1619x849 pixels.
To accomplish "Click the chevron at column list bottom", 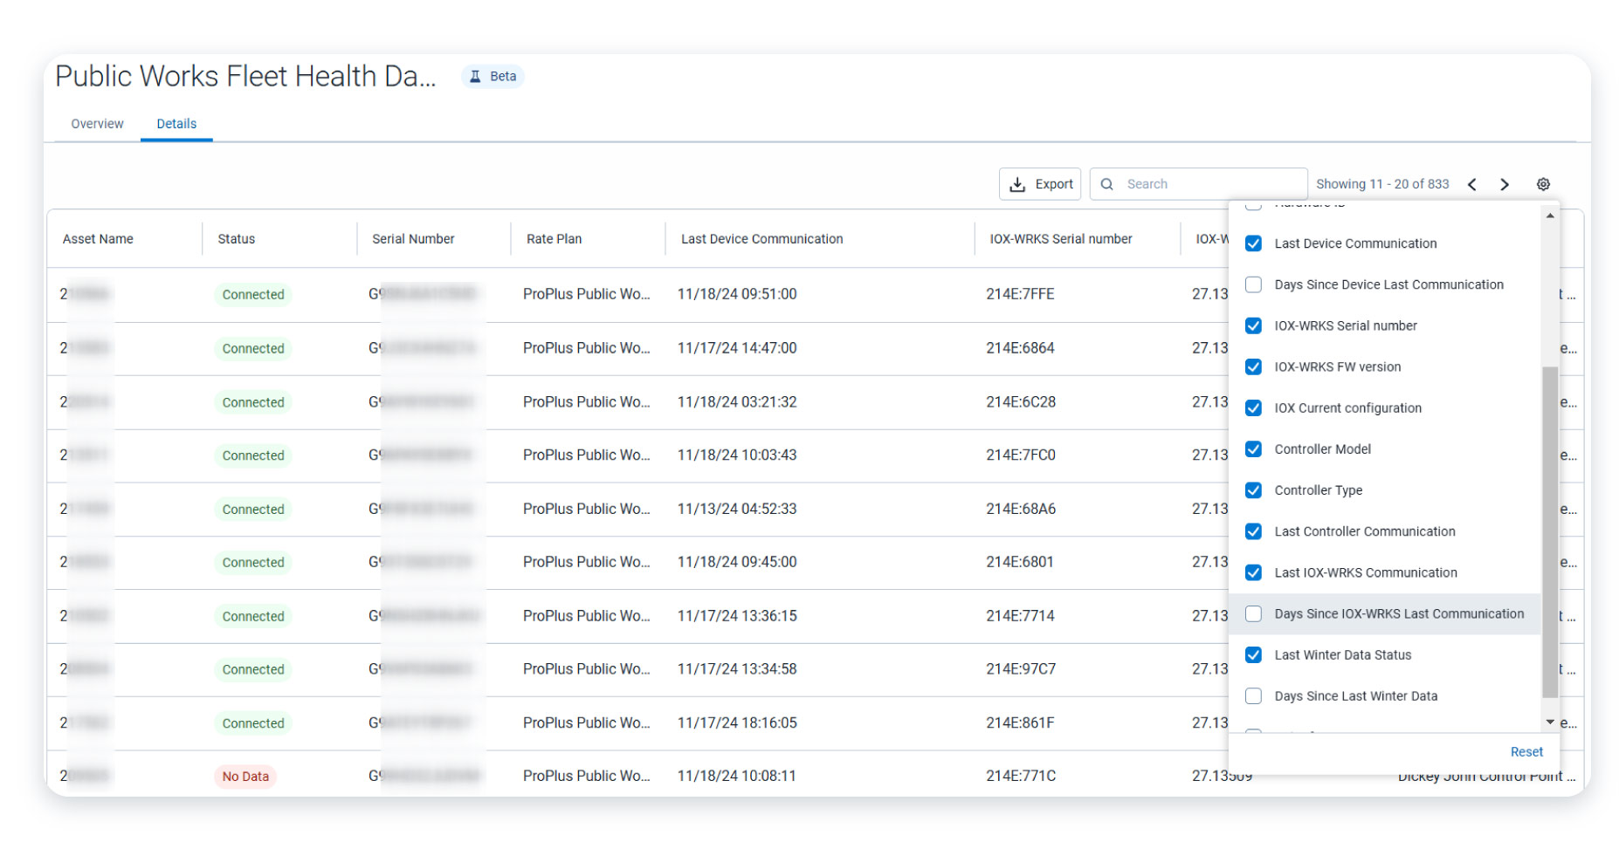I will tap(1550, 722).
